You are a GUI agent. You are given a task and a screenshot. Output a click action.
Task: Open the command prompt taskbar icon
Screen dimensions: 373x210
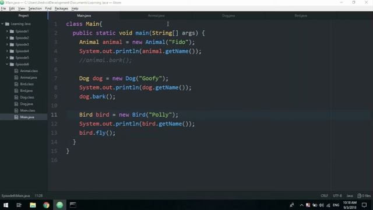click(73, 205)
